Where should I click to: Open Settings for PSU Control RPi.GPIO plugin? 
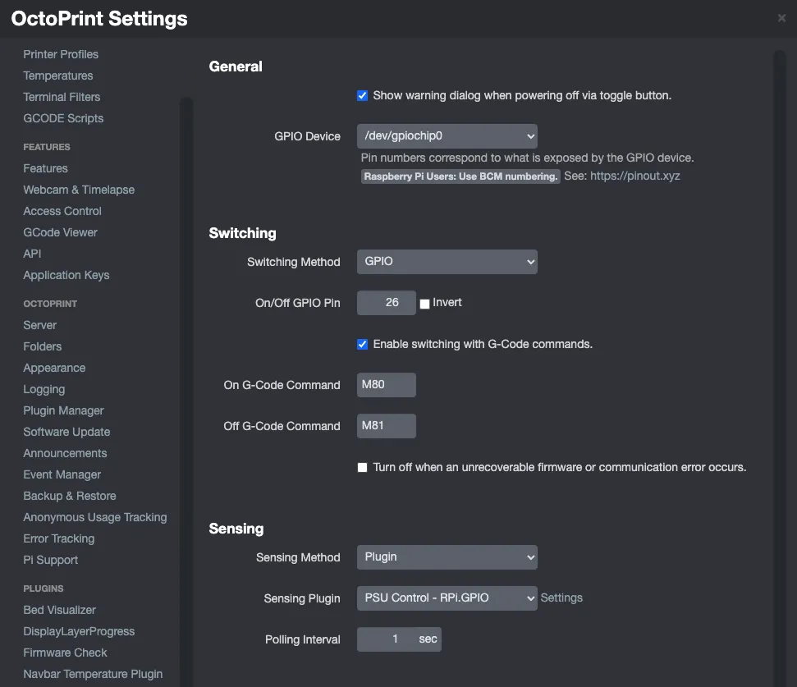pyautogui.click(x=561, y=598)
